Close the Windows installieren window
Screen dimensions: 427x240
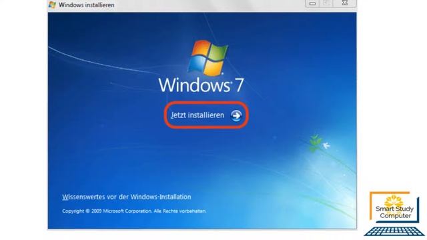pos(345,3)
